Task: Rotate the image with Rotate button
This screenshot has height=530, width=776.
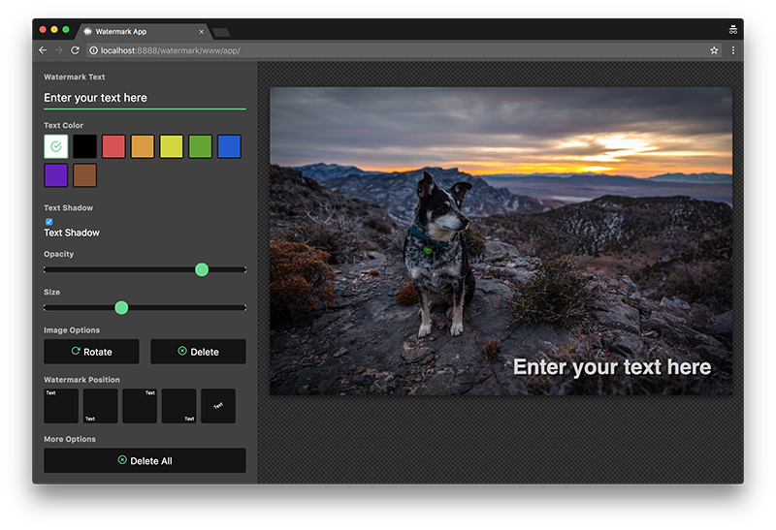Action: [x=91, y=352]
